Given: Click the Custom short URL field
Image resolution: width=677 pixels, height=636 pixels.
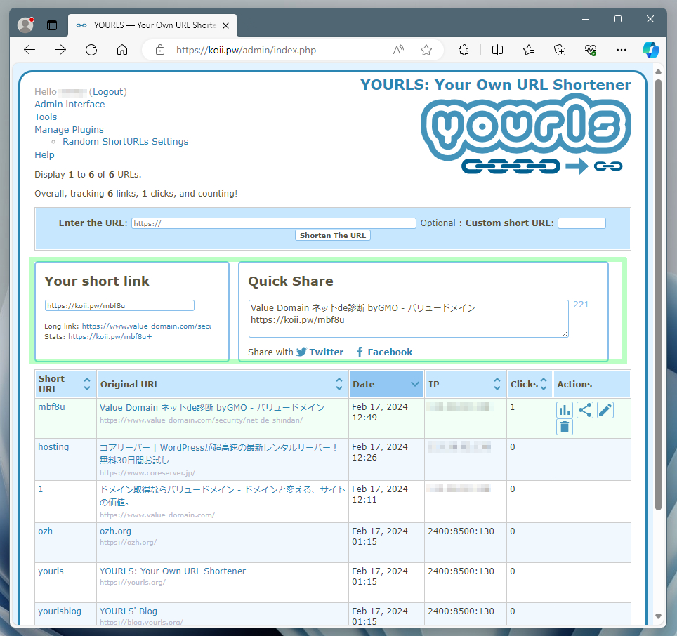Looking at the screenshot, I should pyautogui.click(x=581, y=223).
